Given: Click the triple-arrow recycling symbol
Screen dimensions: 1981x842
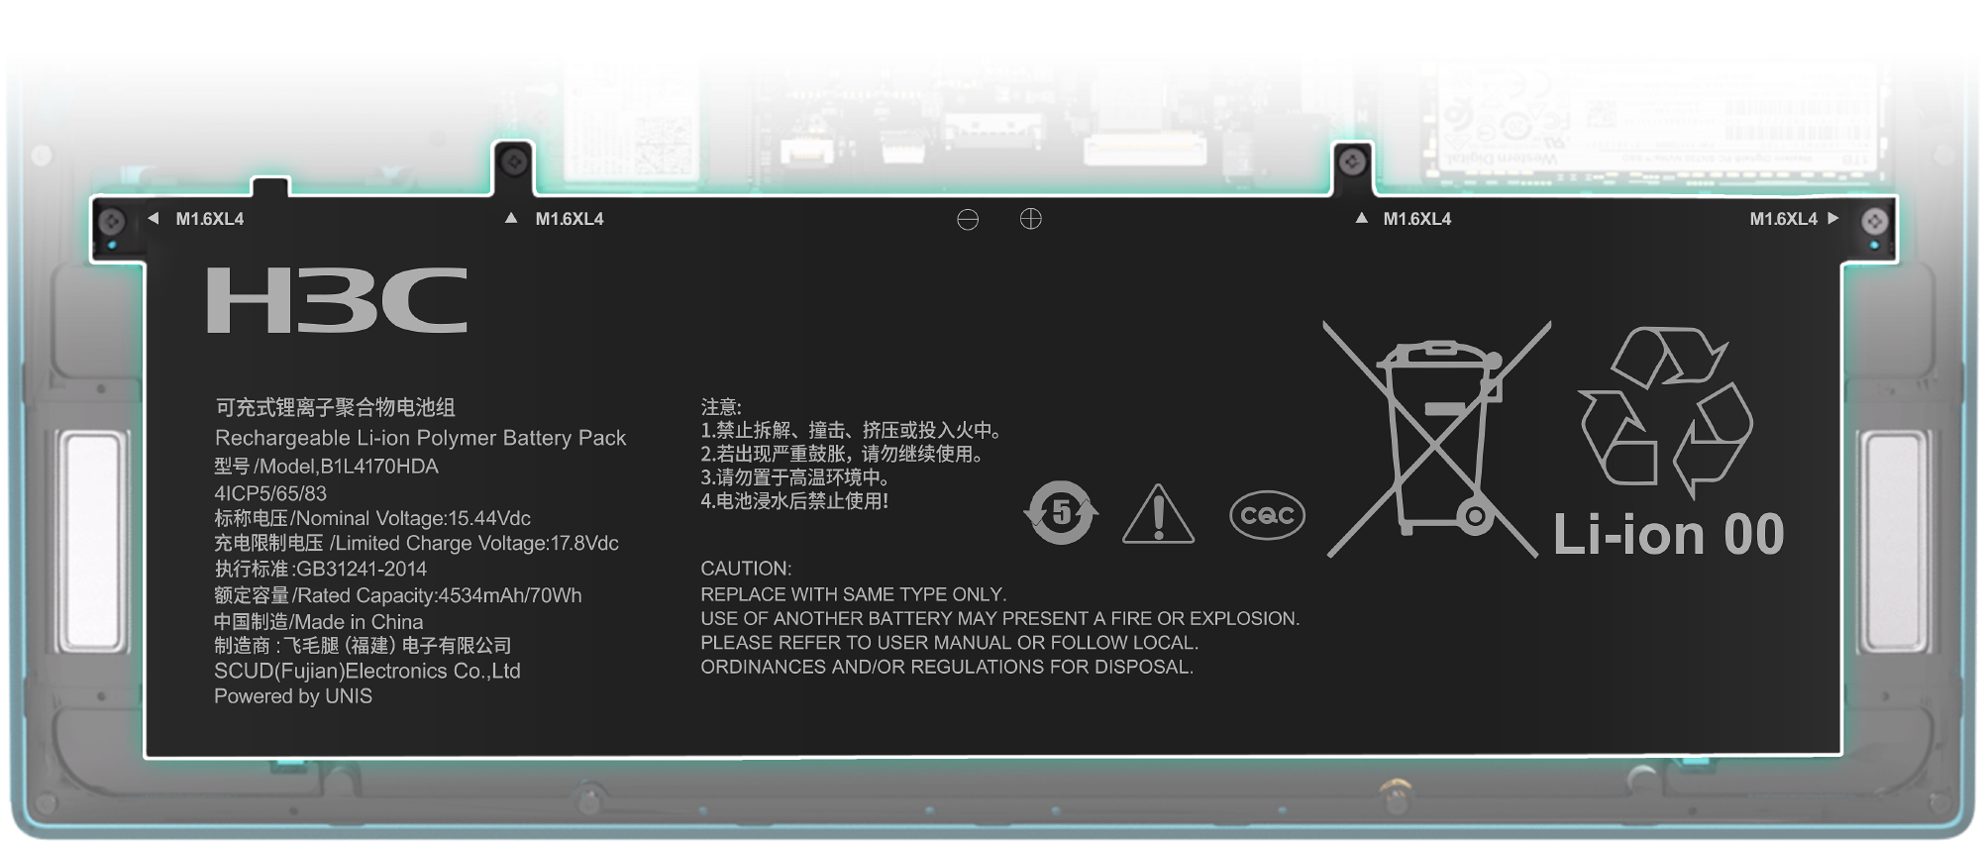Looking at the screenshot, I should pos(1666,411).
